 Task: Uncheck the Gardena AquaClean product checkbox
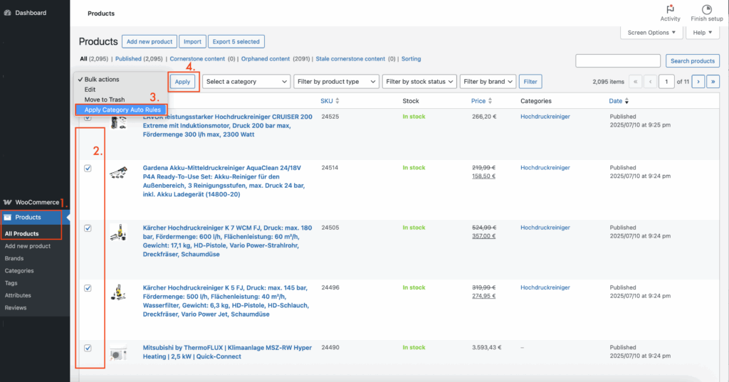pos(88,168)
